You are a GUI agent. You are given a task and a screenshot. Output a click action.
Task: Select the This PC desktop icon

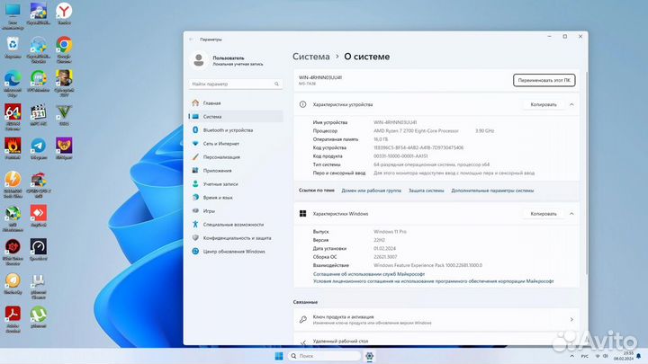(13, 15)
